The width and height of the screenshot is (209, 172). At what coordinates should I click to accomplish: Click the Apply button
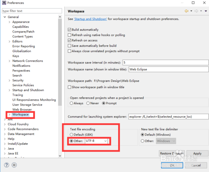[197, 154]
